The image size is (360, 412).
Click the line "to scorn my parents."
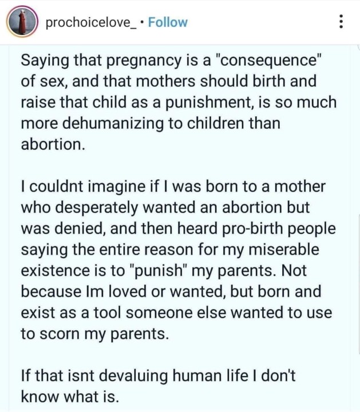click(x=95, y=334)
